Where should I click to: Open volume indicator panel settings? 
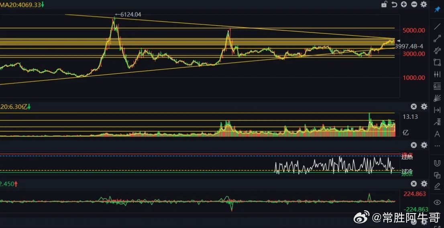pos(424,106)
